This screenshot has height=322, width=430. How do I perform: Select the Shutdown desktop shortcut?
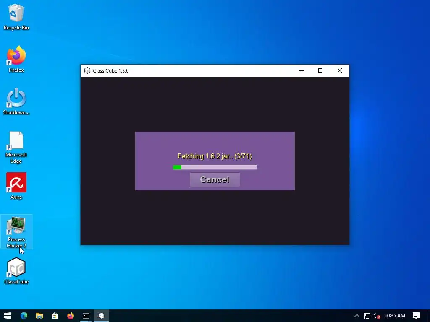point(16,101)
